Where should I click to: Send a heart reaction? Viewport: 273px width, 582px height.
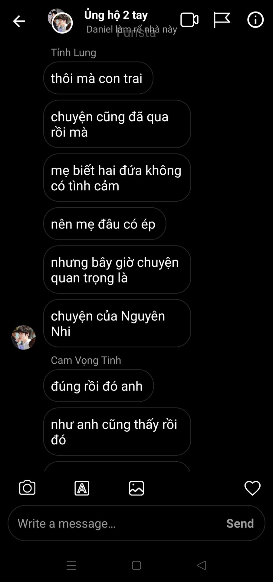[x=252, y=488]
